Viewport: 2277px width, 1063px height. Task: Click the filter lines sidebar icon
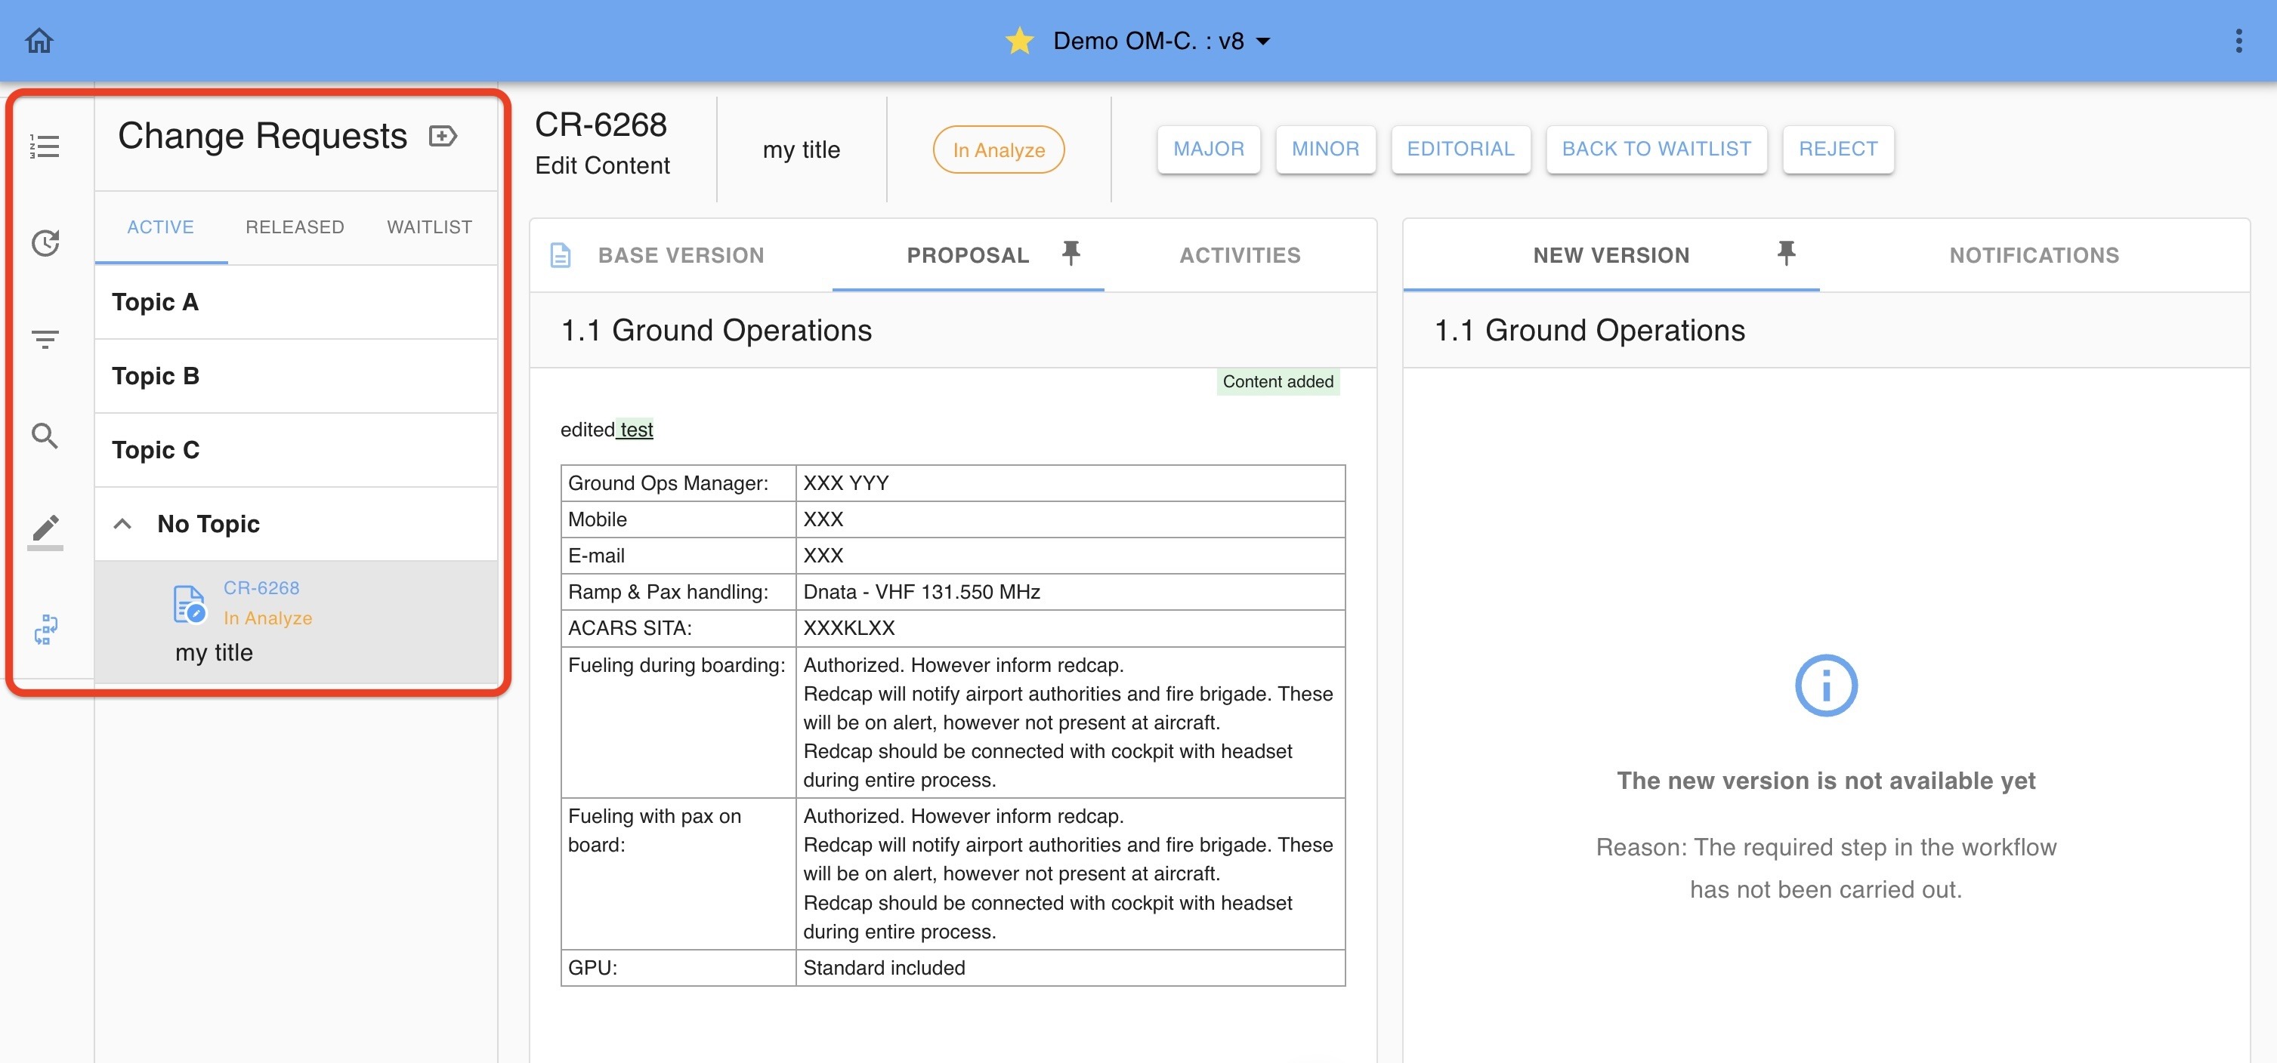(45, 339)
